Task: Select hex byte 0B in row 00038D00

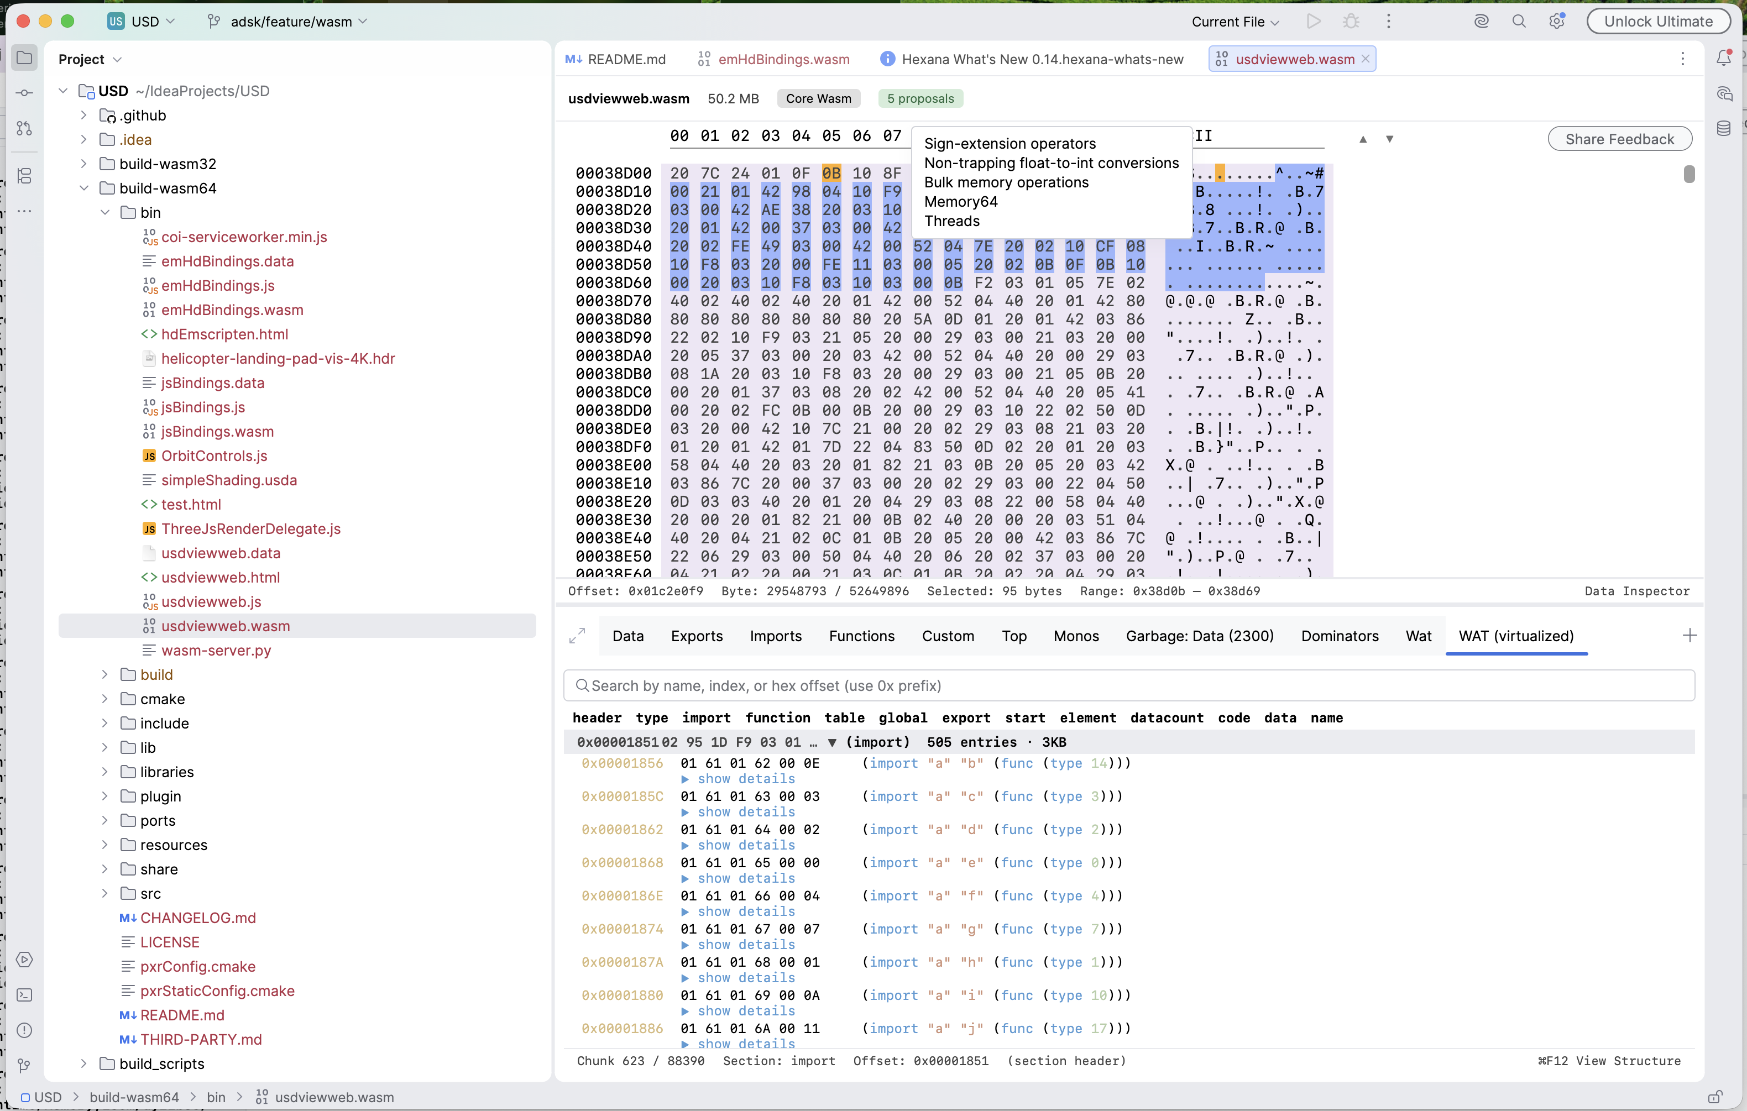Action: coord(831,174)
